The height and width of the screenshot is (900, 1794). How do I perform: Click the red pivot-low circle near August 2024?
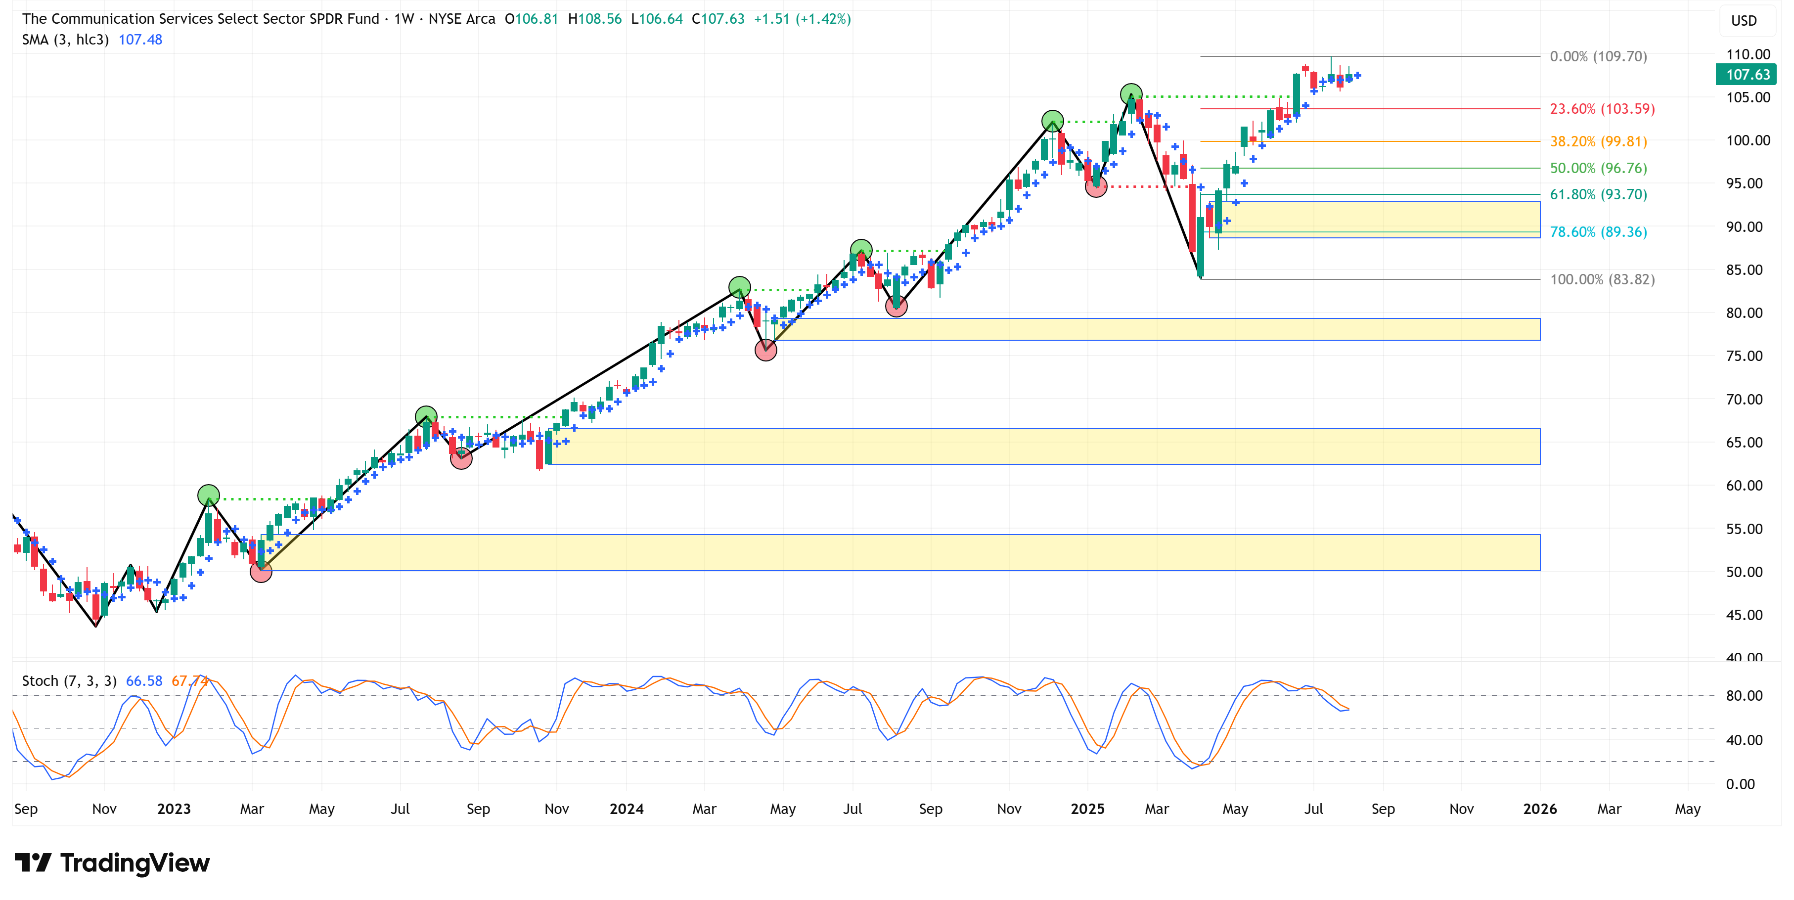pyautogui.click(x=897, y=306)
